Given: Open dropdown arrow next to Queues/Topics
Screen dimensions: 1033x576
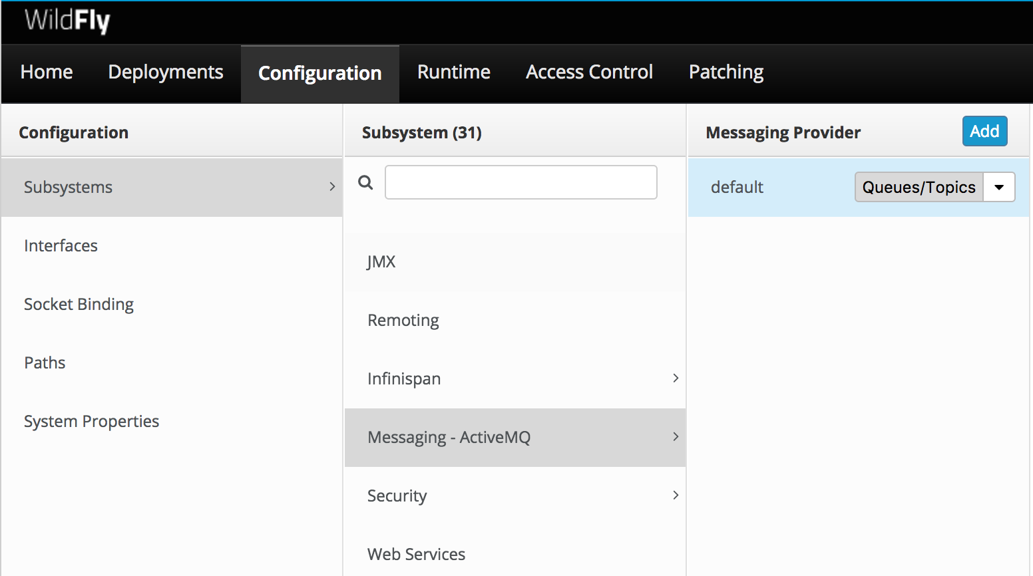Looking at the screenshot, I should click(999, 187).
